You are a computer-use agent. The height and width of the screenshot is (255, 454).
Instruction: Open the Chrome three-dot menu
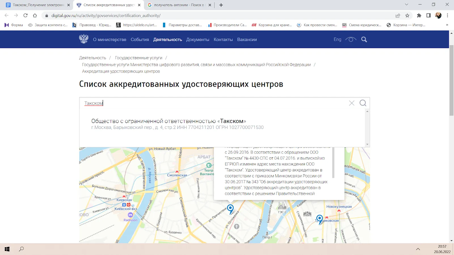447,16
